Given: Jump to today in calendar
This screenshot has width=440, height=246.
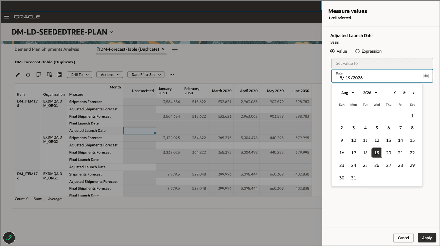Looking at the screenshot, I should point(404,93).
